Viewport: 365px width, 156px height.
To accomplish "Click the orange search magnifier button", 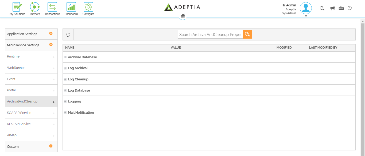I will click(x=247, y=34).
